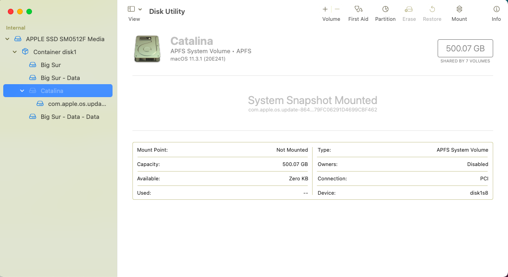Select Big Sur - Data - Data row
The width and height of the screenshot is (508, 277).
pos(58,117)
